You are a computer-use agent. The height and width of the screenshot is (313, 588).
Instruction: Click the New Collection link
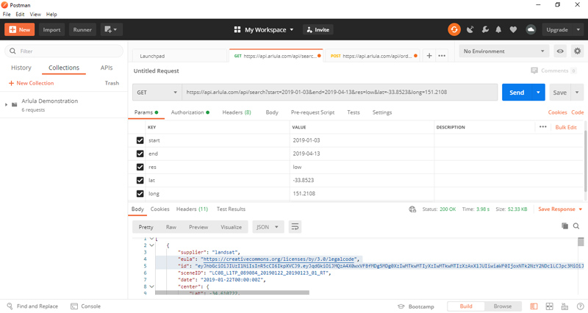(31, 83)
